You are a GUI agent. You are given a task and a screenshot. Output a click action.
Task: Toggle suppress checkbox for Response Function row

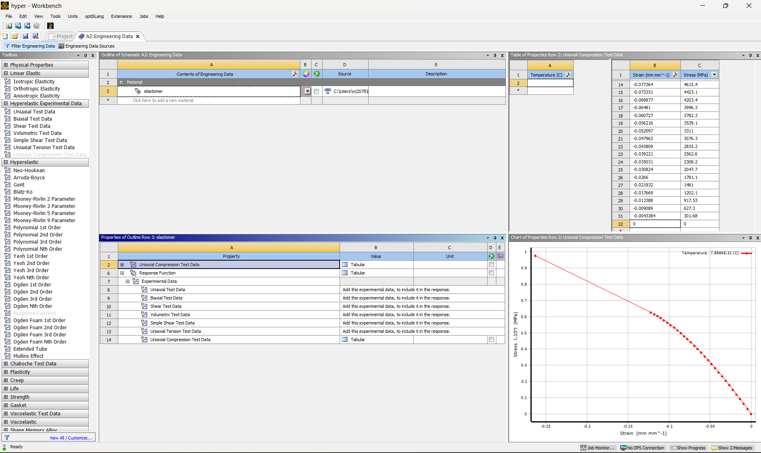pos(491,273)
